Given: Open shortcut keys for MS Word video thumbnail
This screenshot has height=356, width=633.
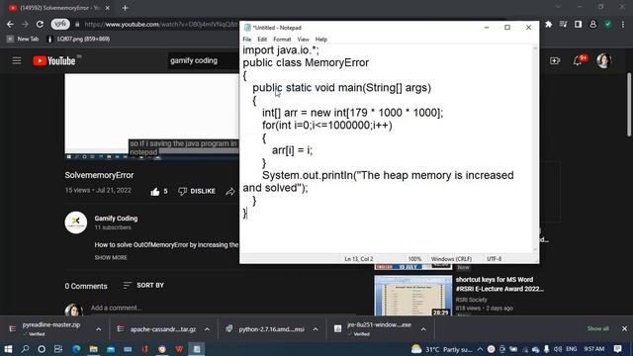Looking at the screenshot, I should pyautogui.click(x=413, y=296).
